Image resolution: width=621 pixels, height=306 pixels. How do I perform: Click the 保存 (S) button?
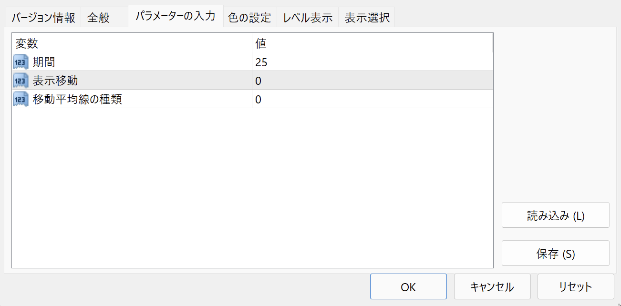555,254
